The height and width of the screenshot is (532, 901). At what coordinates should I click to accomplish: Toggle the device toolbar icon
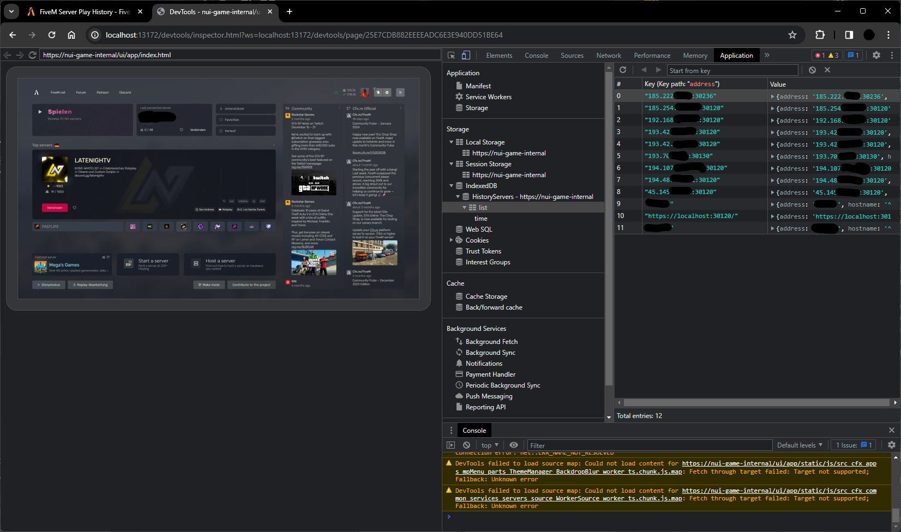tap(466, 55)
